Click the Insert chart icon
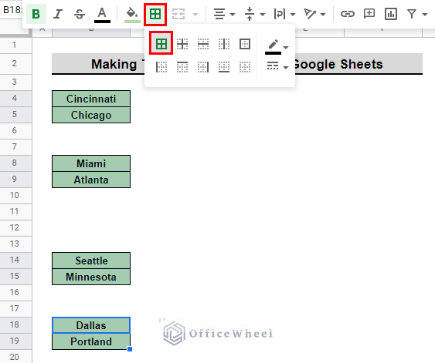The width and height of the screenshot is (435, 363). [x=391, y=14]
